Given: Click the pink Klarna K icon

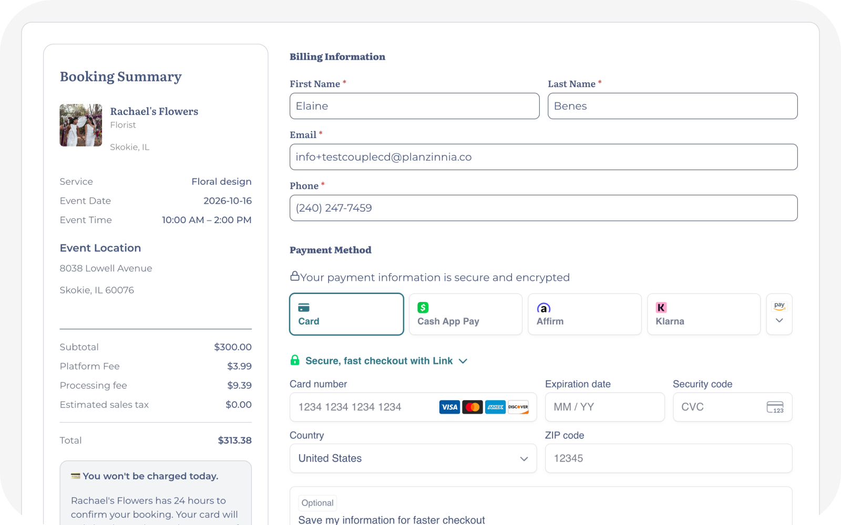Looking at the screenshot, I should 661,308.
